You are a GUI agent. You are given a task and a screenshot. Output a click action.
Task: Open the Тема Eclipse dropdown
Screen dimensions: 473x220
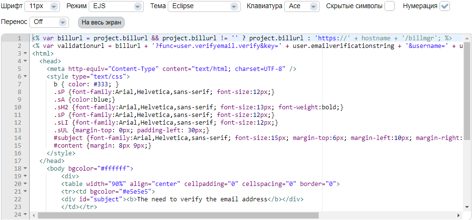(204, 6)
